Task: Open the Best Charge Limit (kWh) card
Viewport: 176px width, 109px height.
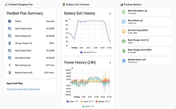Action: pos(146,51)
